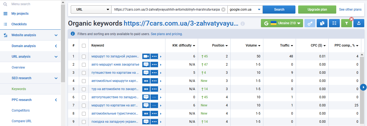The image size is (367, 126).
Task: Check the checkbox for row 6
Action: click(84, 97)
